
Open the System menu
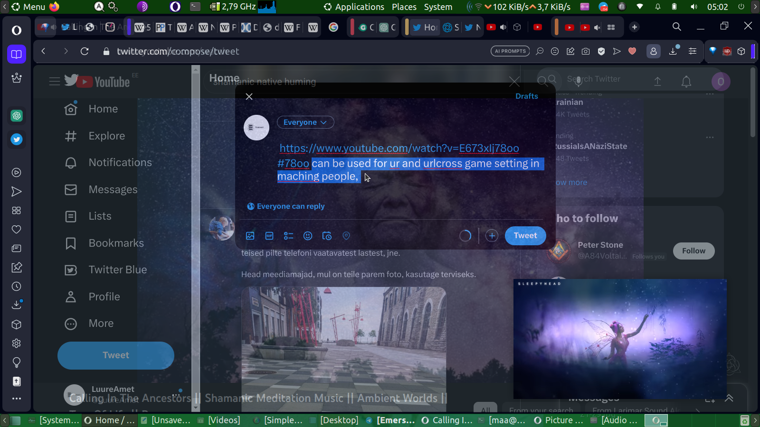[x=438, y=7]
